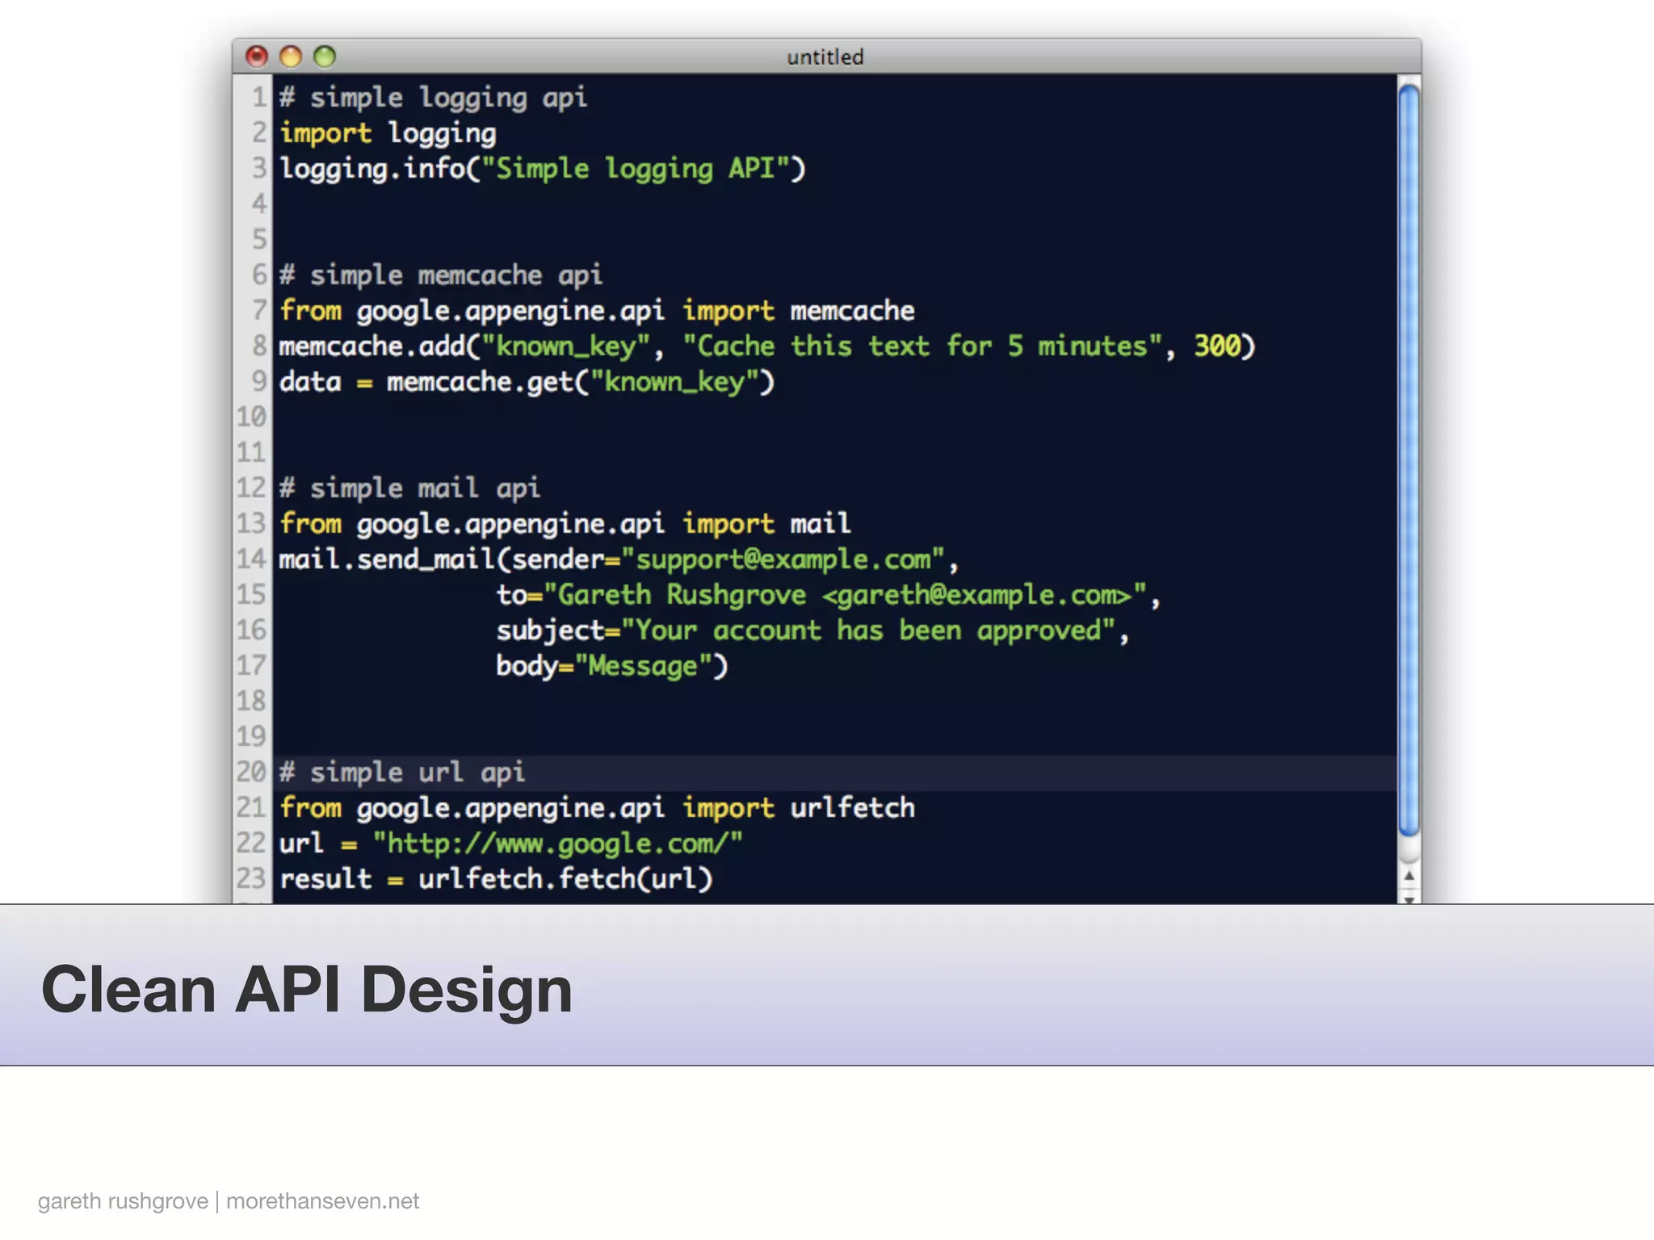Click the subject="Your account has been approved" line
Viewport: 1654px width, 1240px height.
pyautogui.click(x=812, y=630)
